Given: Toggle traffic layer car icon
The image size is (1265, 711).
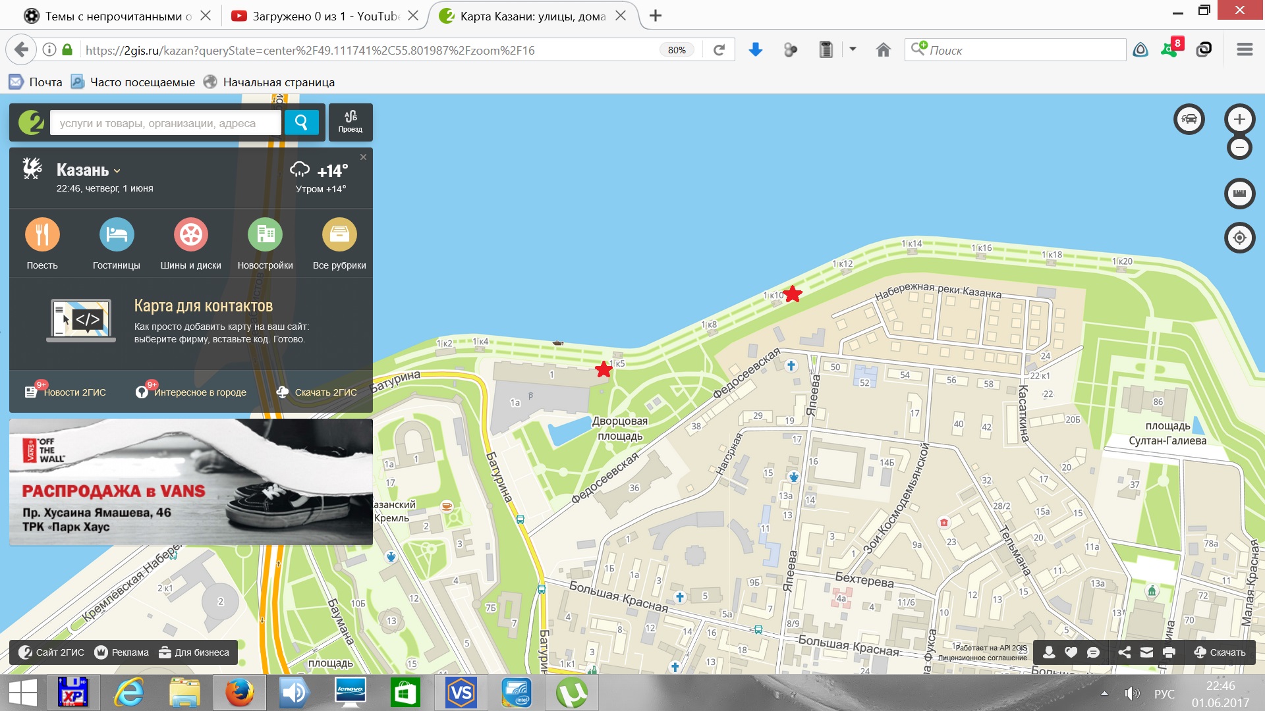Looking at the screenshot, I should (x=1189, y=119).
